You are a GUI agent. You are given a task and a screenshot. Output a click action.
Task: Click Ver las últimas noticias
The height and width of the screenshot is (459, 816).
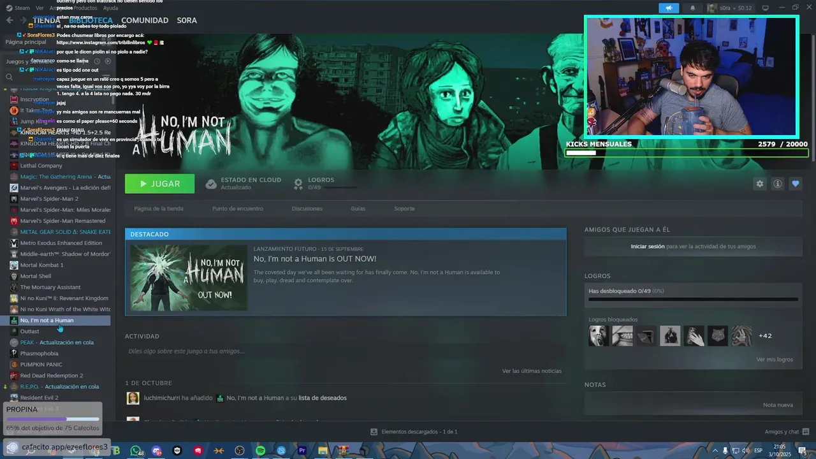[532, 371]
